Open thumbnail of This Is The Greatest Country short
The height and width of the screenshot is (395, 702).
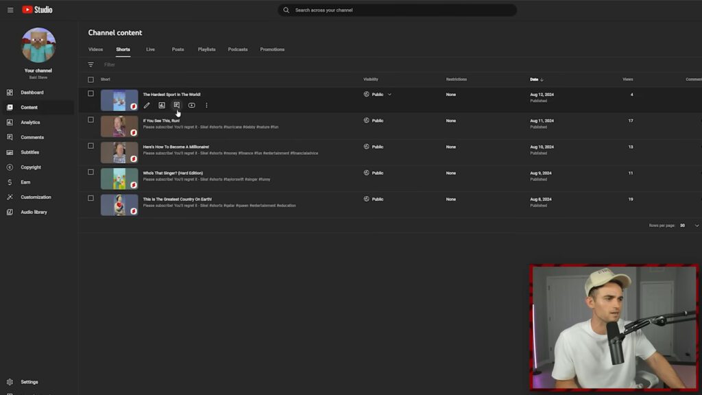coord(119,205)
